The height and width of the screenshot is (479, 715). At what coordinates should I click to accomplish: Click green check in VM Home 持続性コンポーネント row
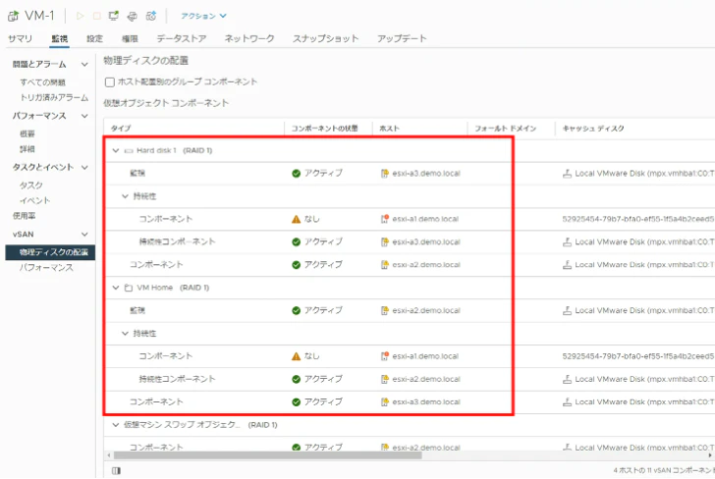tap(296, 379)
